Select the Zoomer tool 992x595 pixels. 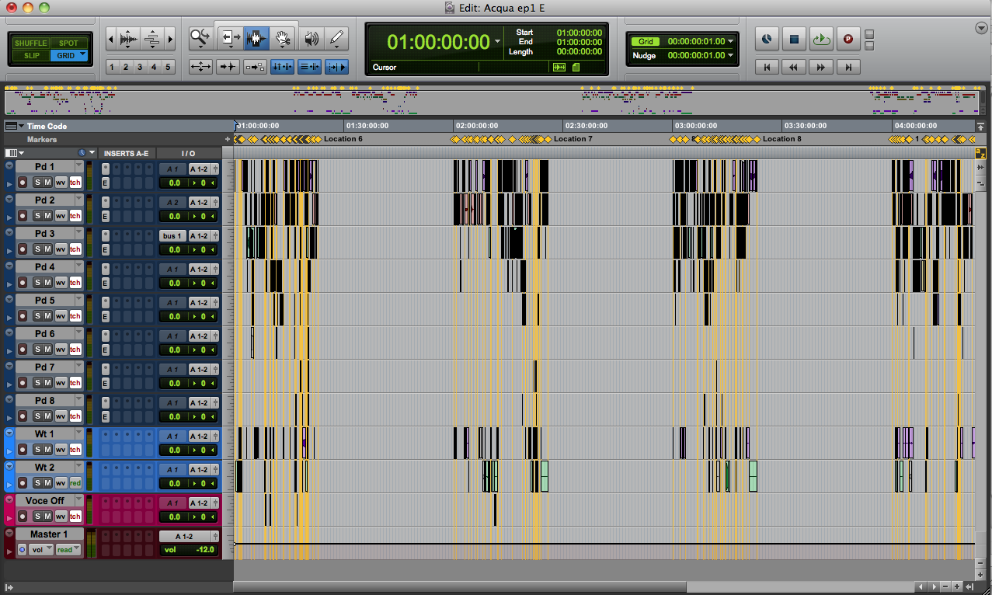(x=201, y=37)
